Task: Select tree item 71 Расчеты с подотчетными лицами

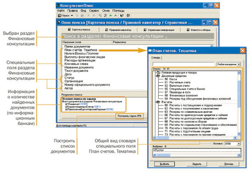Action: click(x=187, y=131)
